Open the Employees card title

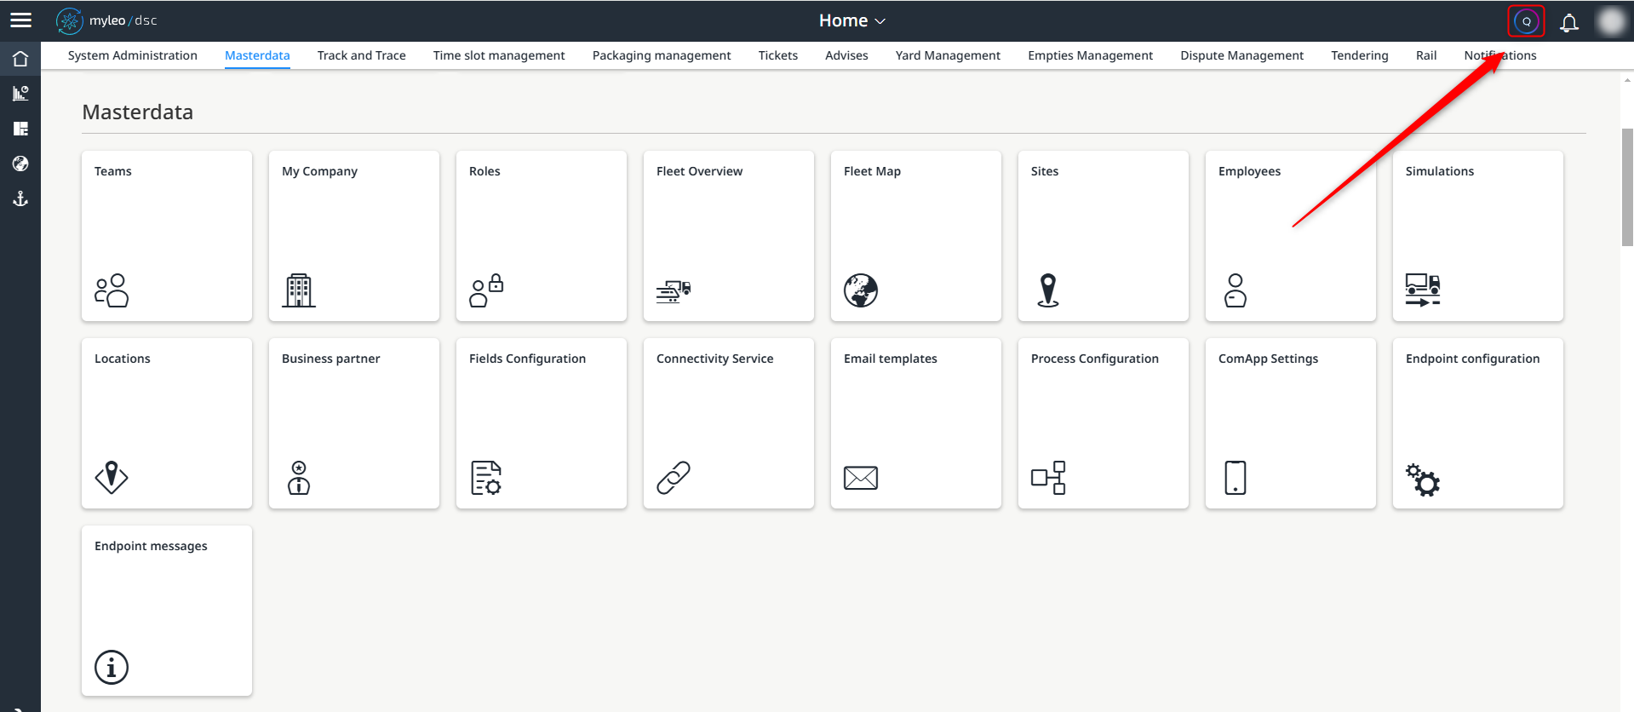tap(1249, 171)
